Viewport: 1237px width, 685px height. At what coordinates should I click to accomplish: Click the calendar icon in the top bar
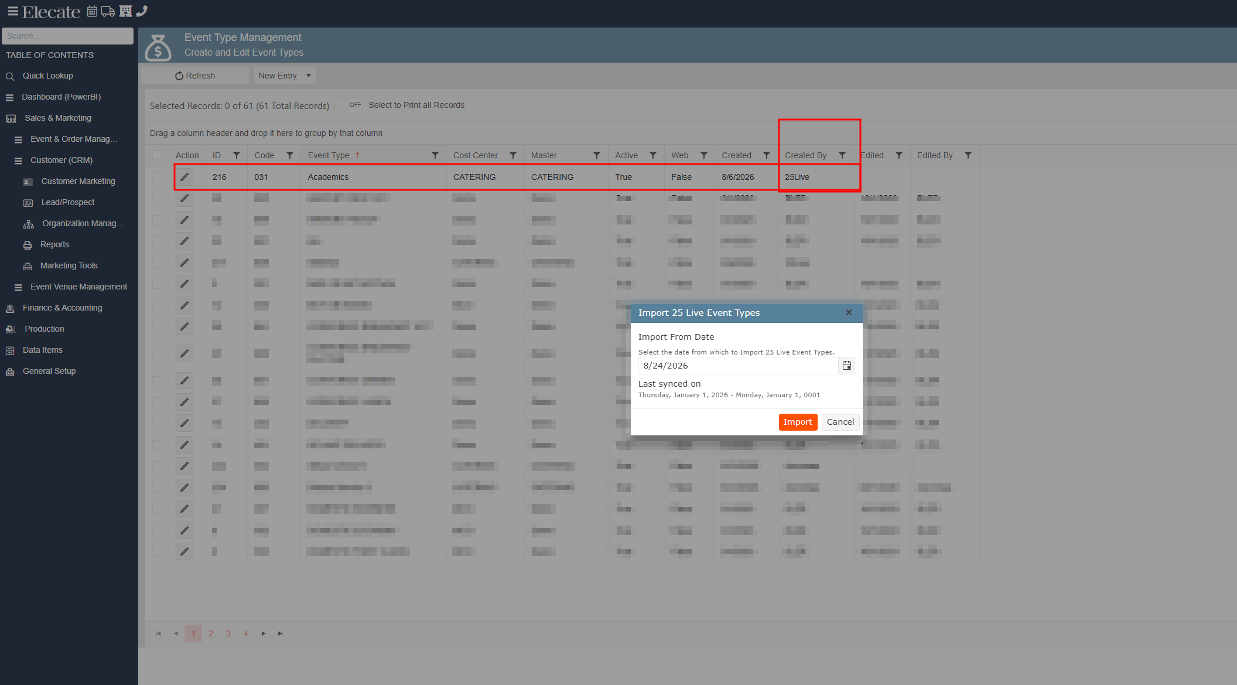pyautogui.click(x=92, y=11)
